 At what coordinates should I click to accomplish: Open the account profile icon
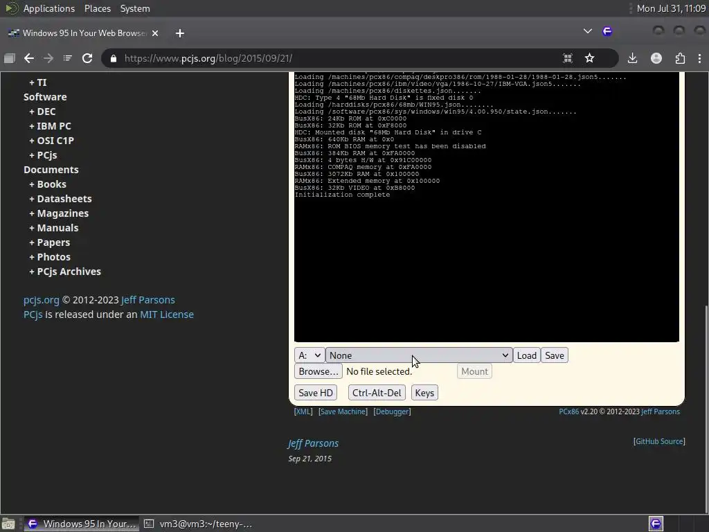(656, 58)
